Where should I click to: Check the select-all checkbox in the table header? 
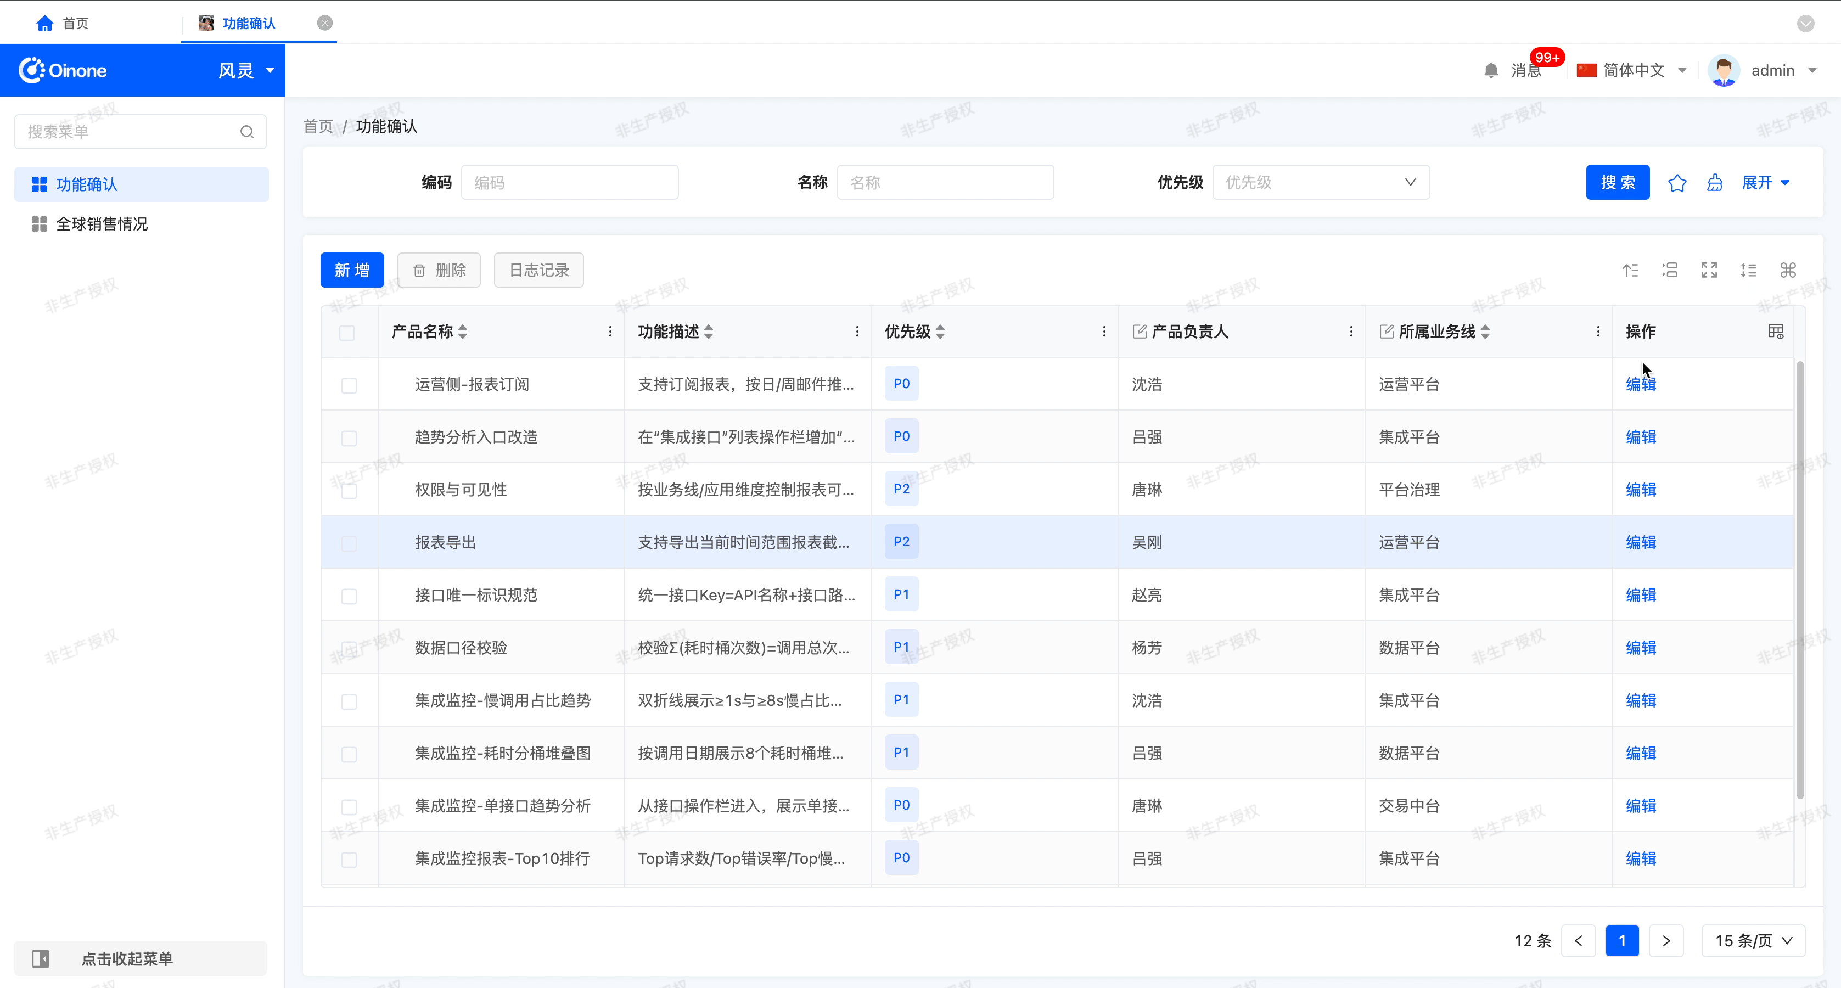pyautogui.click(x=346, y=333)
